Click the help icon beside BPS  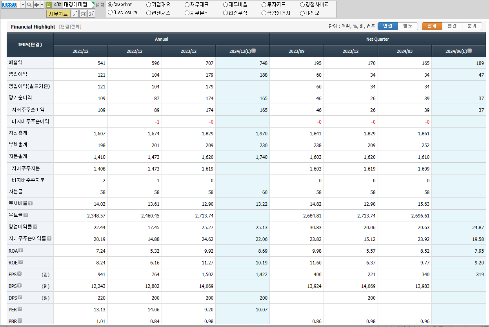(x=19, y=286)
